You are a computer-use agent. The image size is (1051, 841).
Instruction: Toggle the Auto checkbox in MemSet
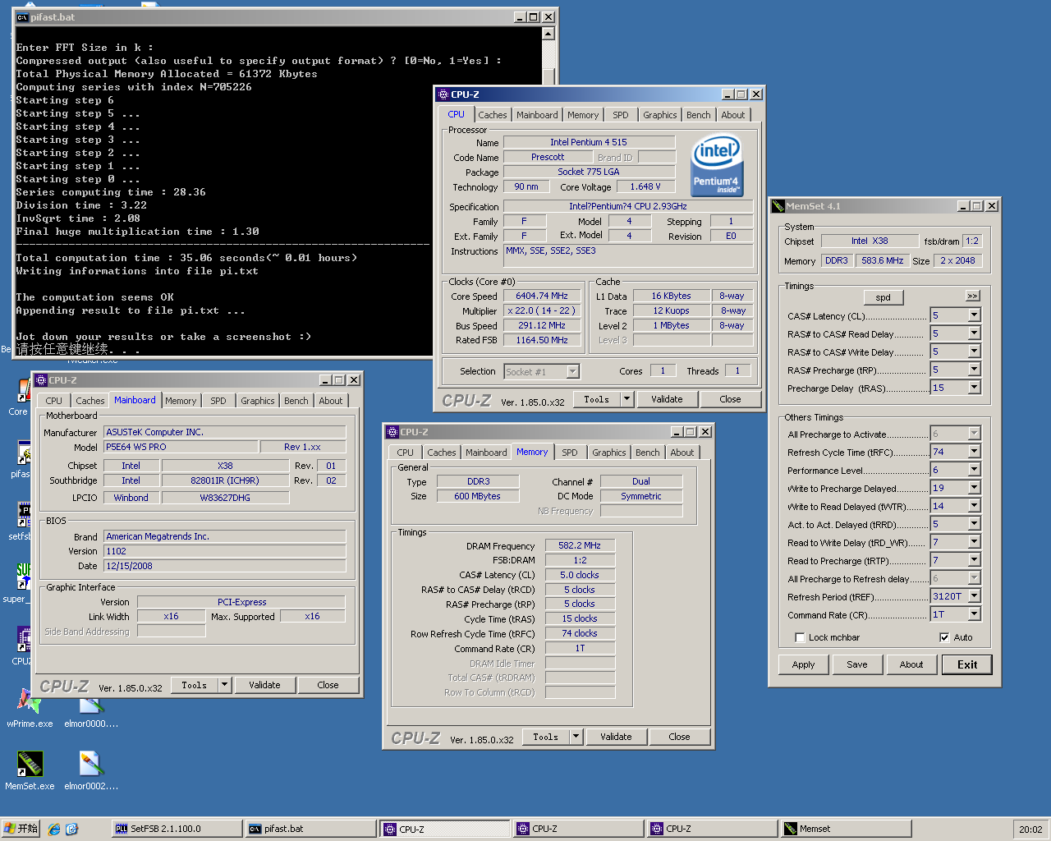coord(944,637)
